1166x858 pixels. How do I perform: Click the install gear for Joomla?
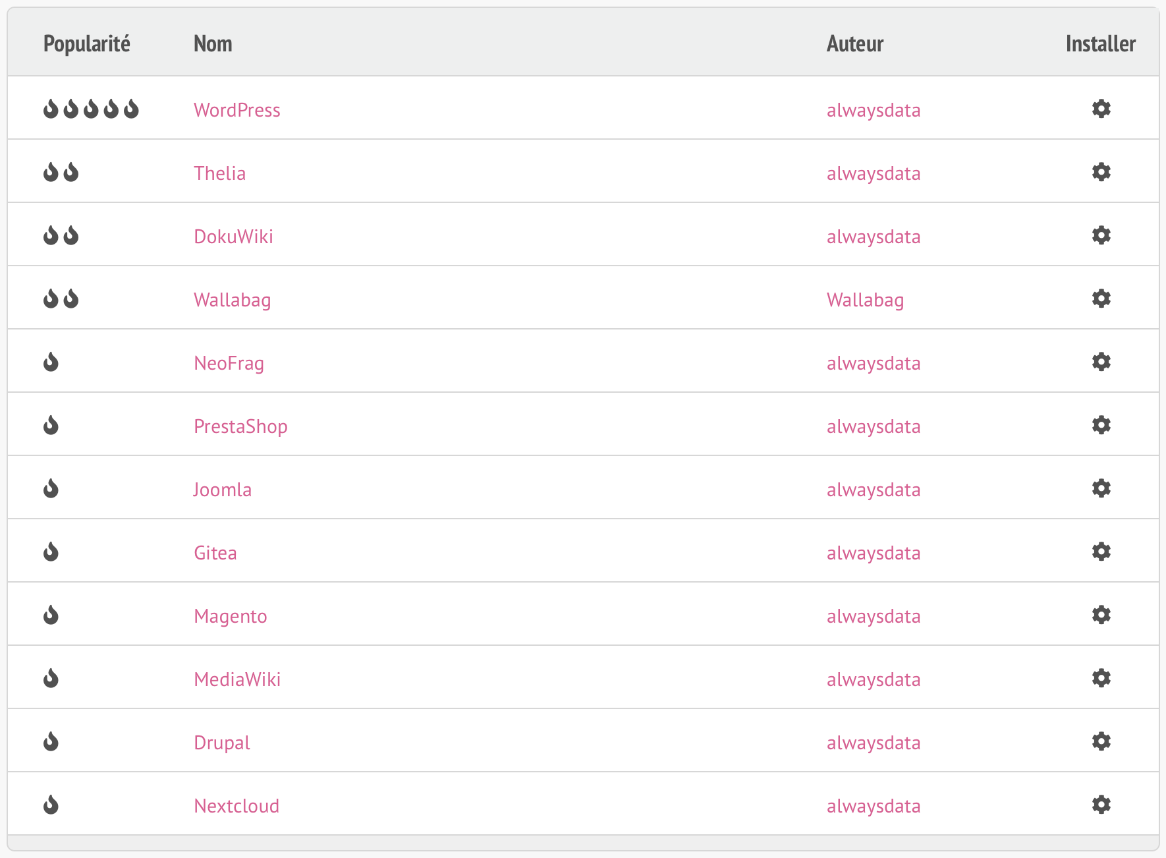tap(1101, 488)
